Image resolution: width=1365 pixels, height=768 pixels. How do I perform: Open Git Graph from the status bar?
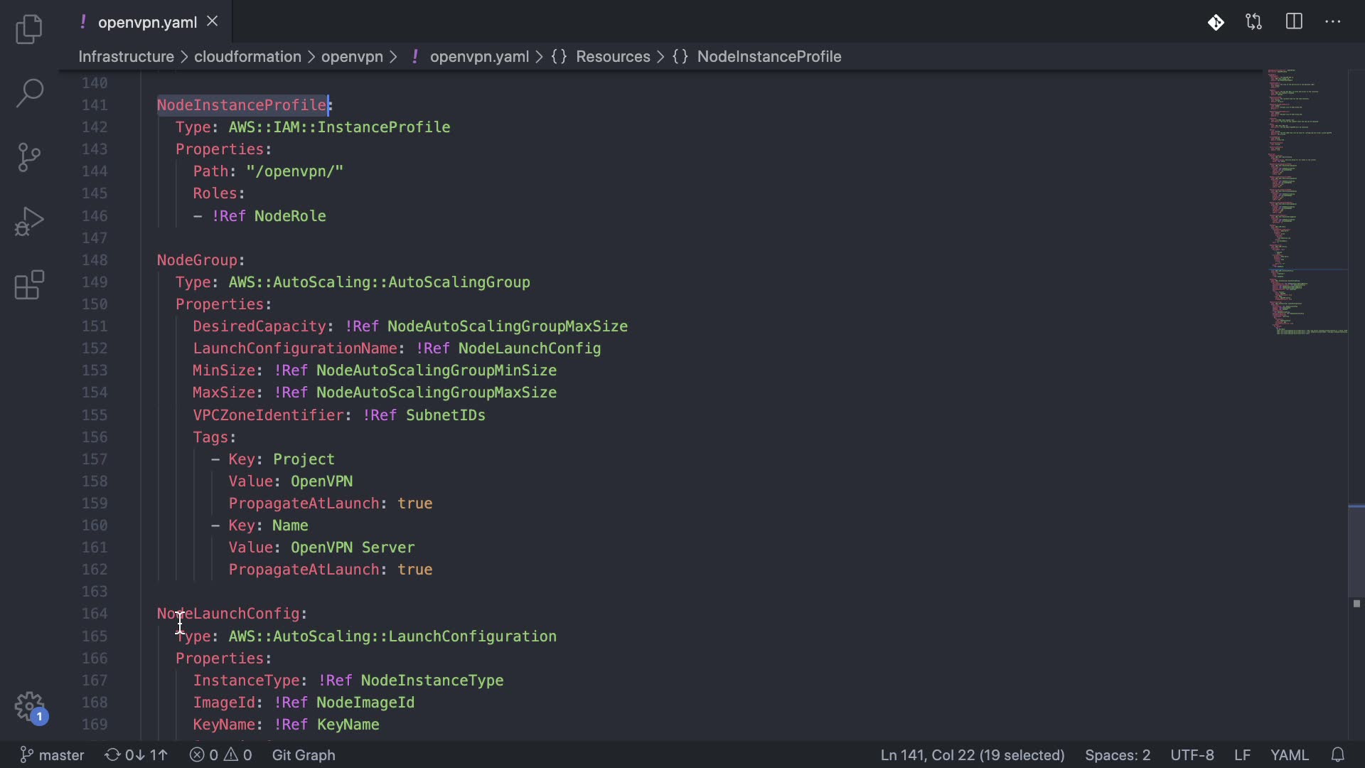click(304, 754)
